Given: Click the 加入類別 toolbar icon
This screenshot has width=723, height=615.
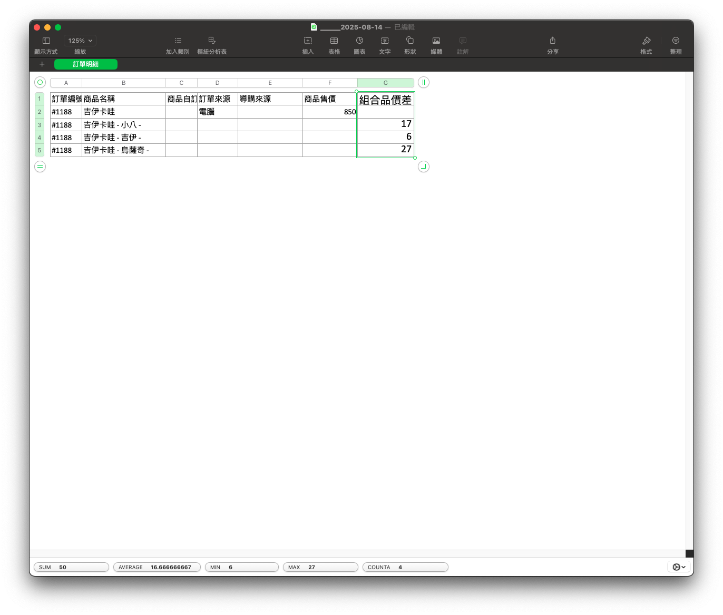Looking at the screenshot, I should [178, 41].
